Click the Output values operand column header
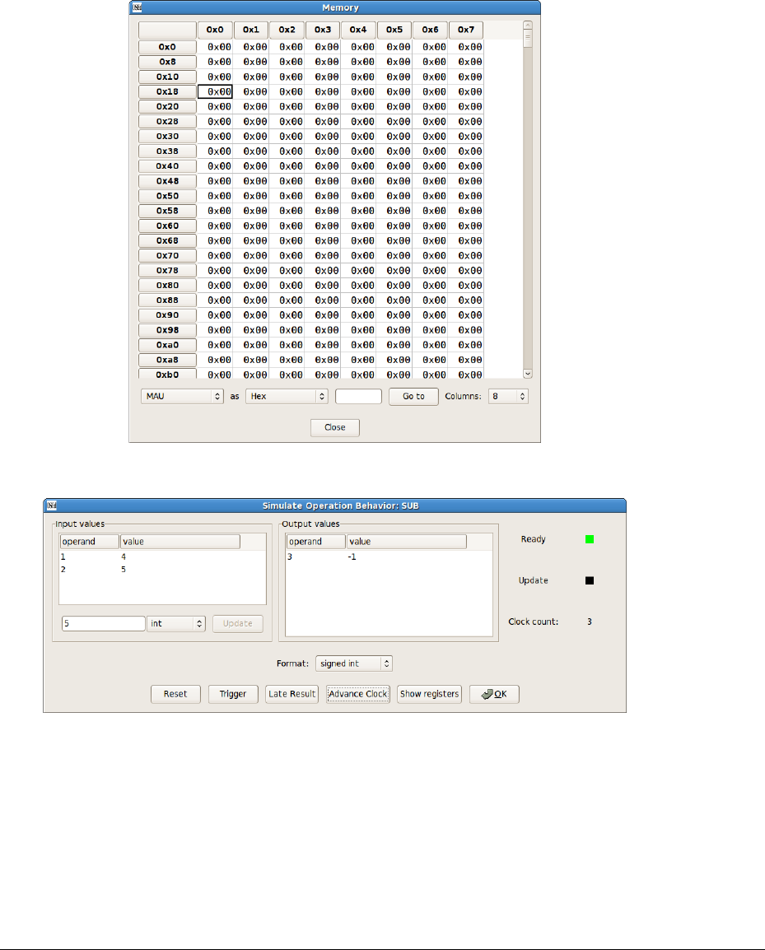 tap(316, 542)
